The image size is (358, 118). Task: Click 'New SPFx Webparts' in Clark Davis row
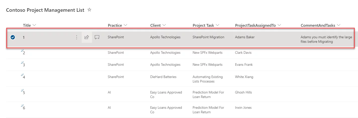coord(207,52)
